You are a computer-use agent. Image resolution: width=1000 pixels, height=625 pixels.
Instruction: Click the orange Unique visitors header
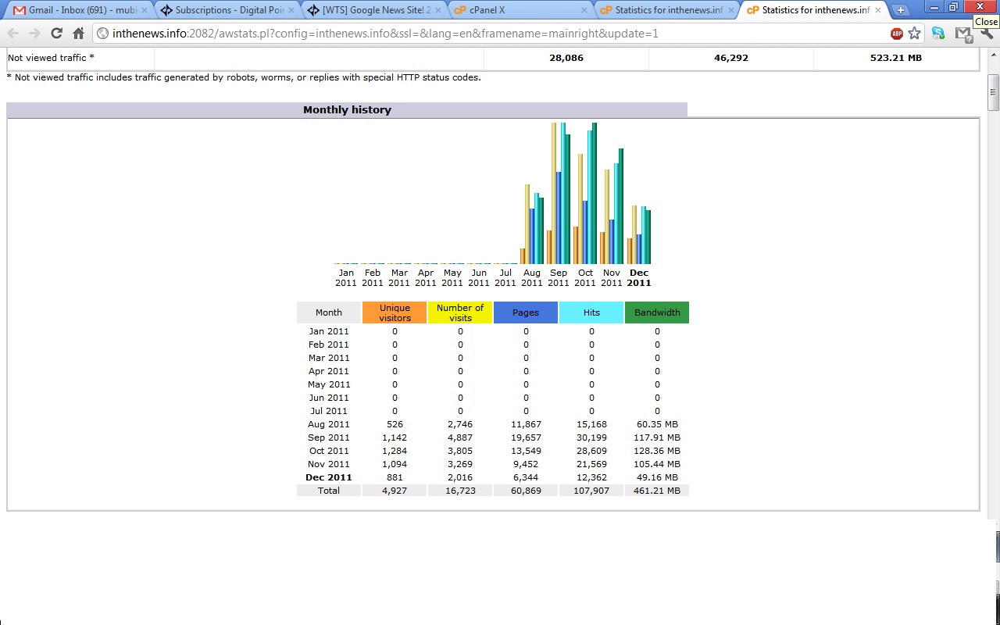395,312
